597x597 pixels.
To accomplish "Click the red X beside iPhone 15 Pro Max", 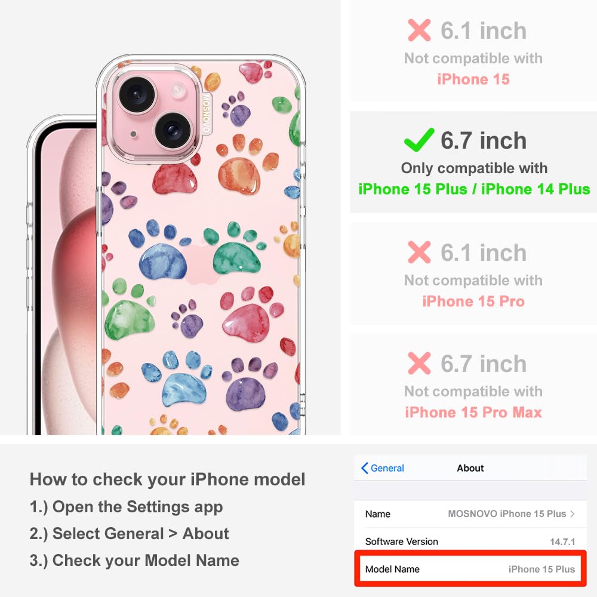I will (419, 363).
